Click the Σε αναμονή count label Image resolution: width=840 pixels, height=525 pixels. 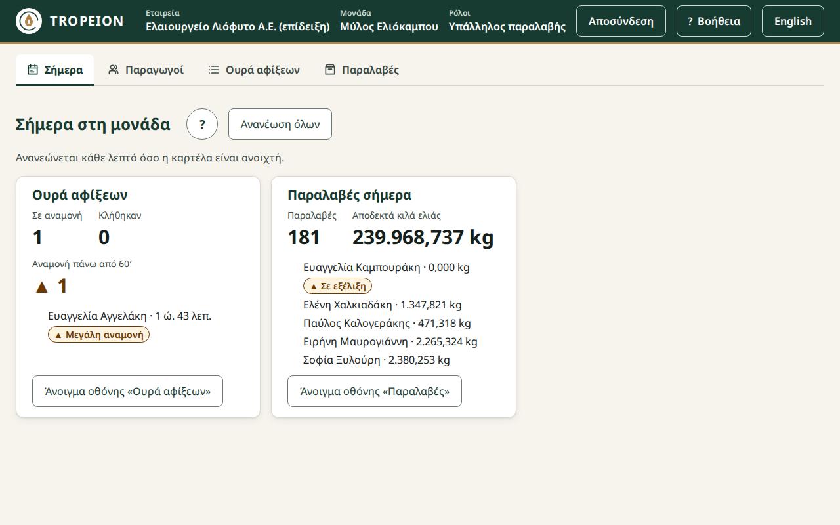pos(57,215)
